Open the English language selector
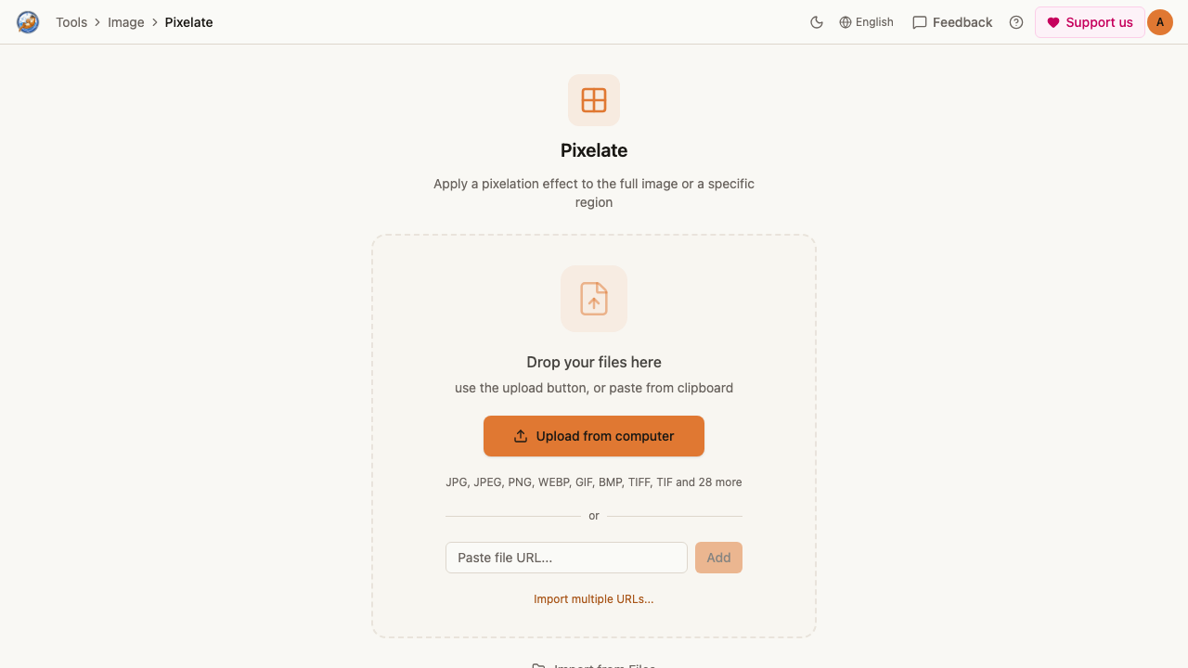This screenshot has height=668, width=1188. [866, 22]
